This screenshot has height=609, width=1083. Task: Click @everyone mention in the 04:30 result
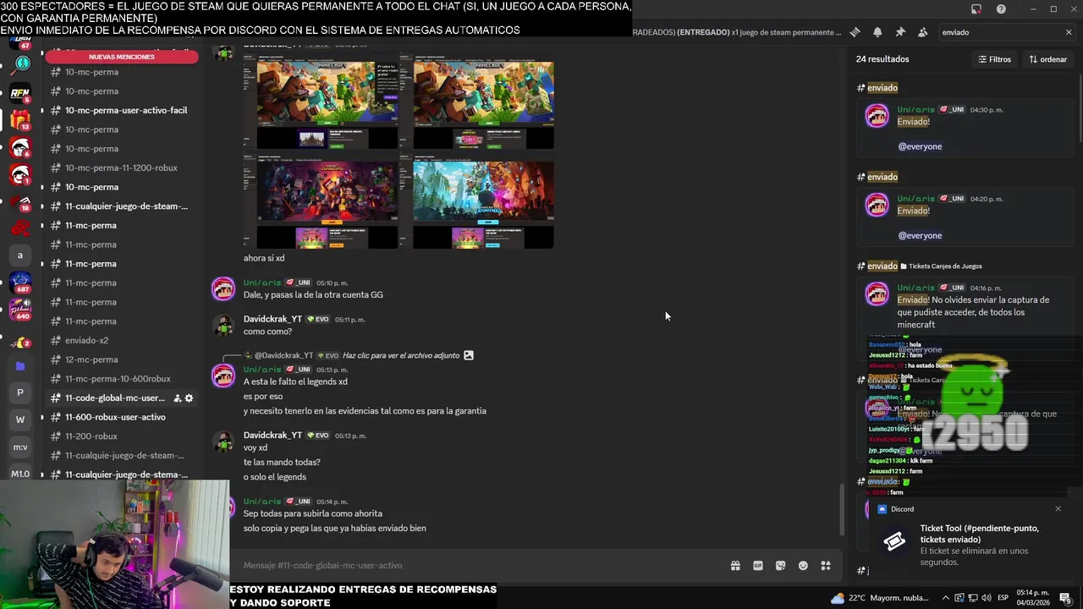(x=920, y=146)
